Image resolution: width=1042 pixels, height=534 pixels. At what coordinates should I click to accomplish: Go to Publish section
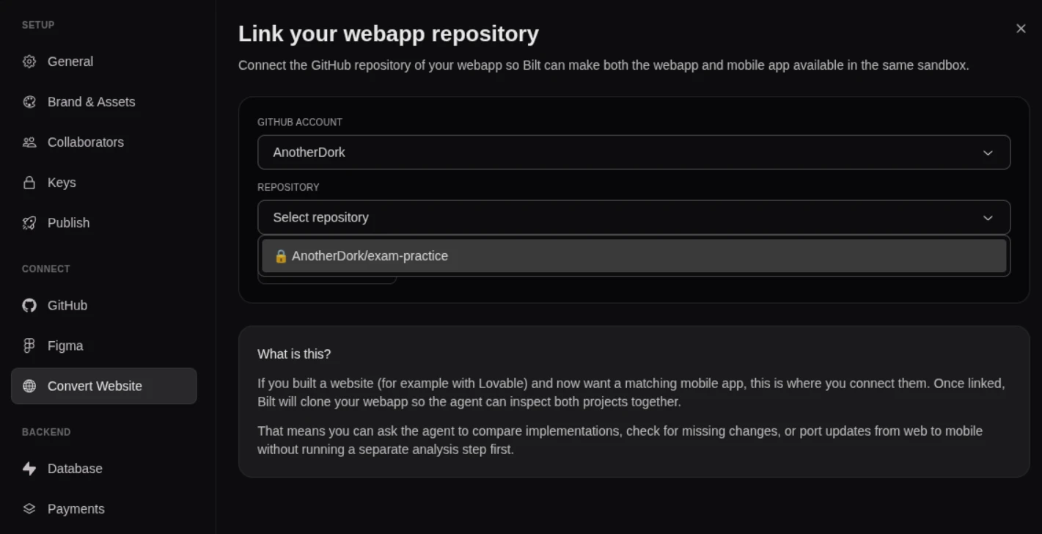[104, 223]
